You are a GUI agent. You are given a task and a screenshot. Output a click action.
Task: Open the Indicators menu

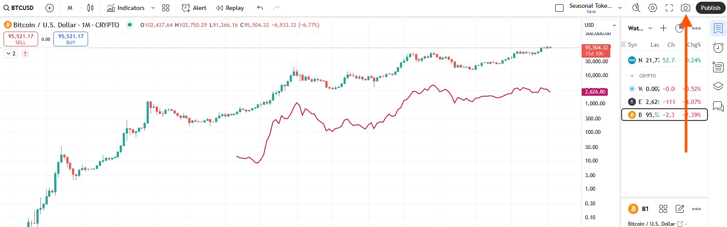[x=126, y=8]
